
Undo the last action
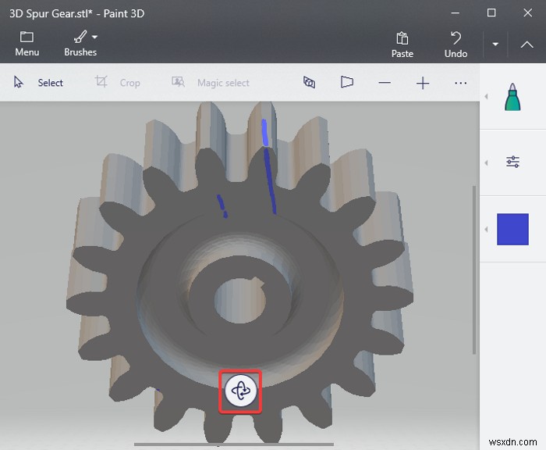[456, 45]
